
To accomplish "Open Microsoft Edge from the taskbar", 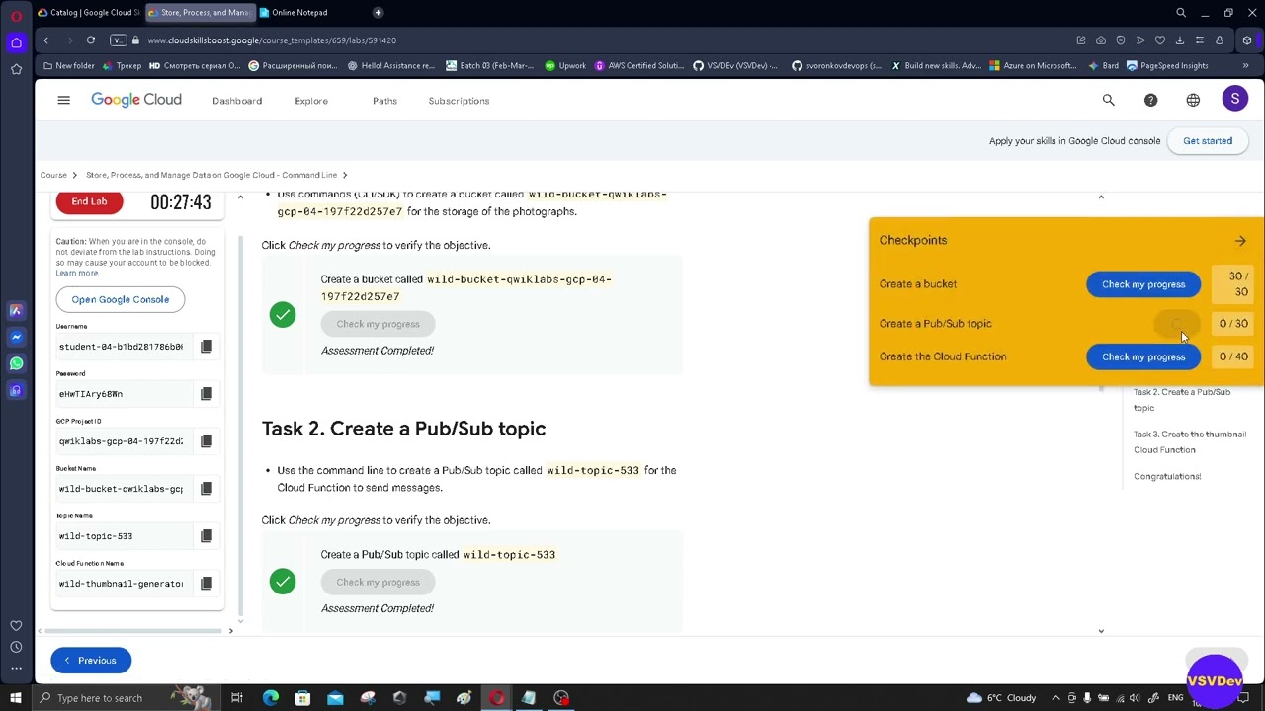I will (270, 698).
